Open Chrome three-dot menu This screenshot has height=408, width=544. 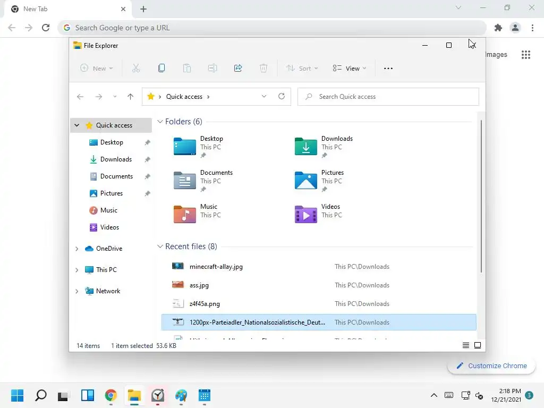point(532,28)
